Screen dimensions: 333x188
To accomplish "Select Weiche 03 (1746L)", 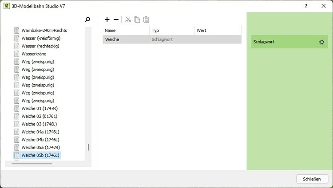I will click(39, 124).
